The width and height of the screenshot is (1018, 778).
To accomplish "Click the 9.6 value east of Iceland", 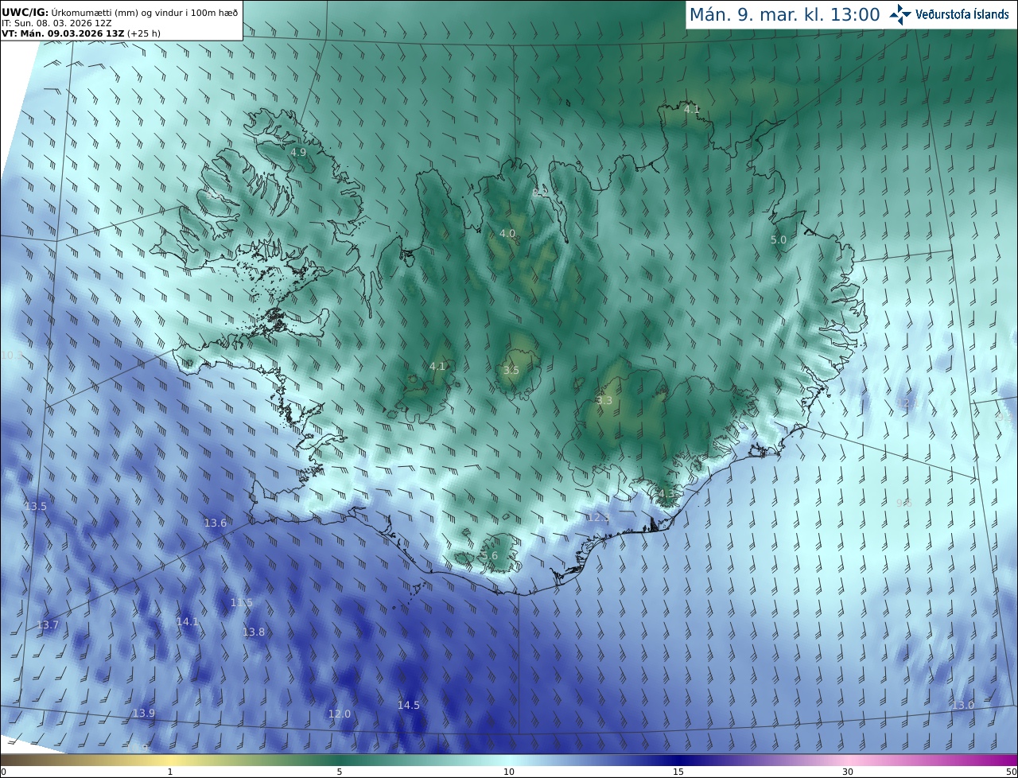I will tap(903, 503).
